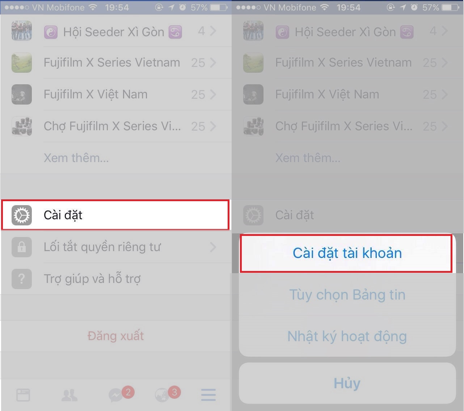Open Chợ Fujifilm X Series group thumbnail

point(22,126)
